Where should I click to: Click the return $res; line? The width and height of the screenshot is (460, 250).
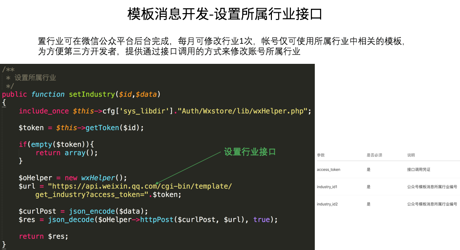pyautogui.click(x=43, y=236)
